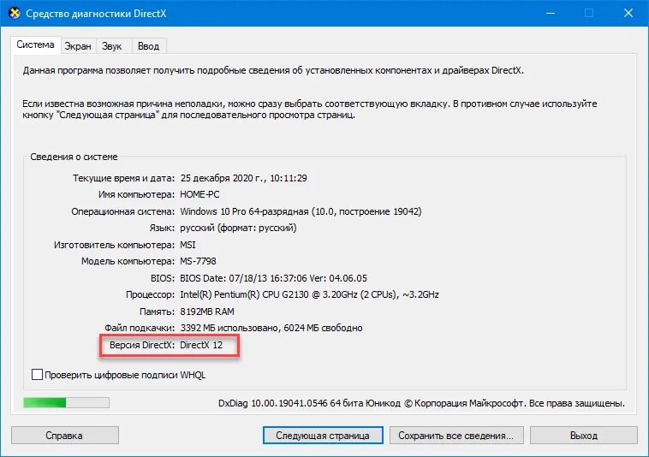Select the Система tab
Screen dimensions: 649x457
pyautogui.click(x=36, y=45)
